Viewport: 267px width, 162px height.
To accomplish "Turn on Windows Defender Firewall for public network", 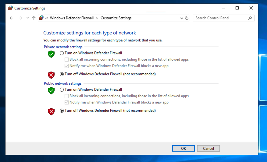I will coord(62,90).
